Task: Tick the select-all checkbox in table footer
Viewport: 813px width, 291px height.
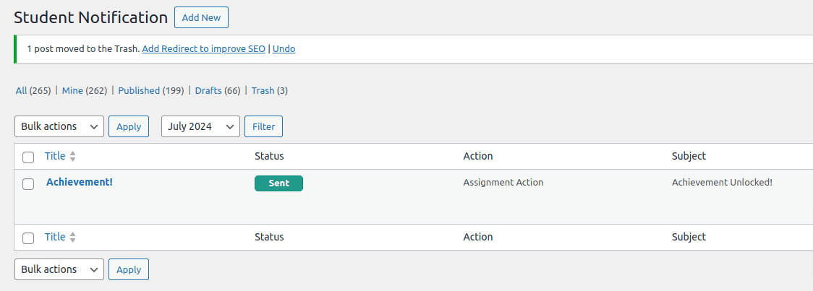Action: [x=28, y=238]
